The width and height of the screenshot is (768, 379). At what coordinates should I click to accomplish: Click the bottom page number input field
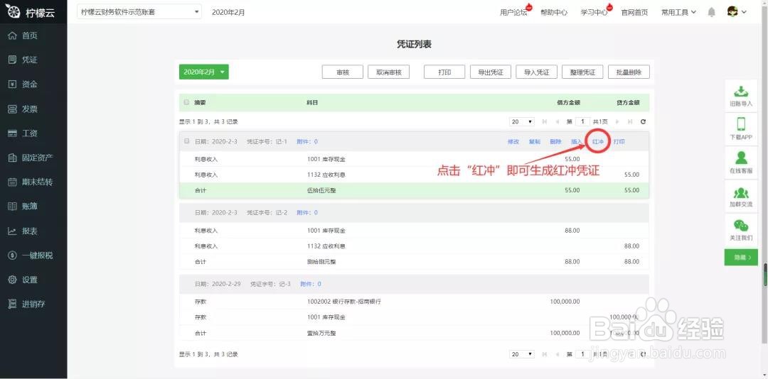click(x=582, y=354)
